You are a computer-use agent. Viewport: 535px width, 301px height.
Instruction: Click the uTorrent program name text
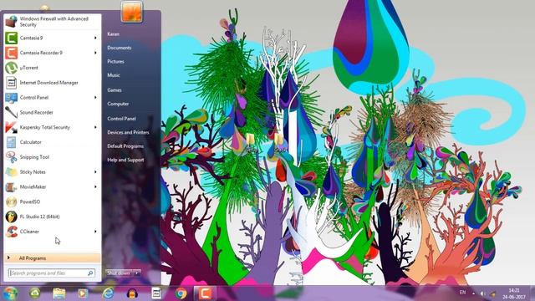point(29,68)
